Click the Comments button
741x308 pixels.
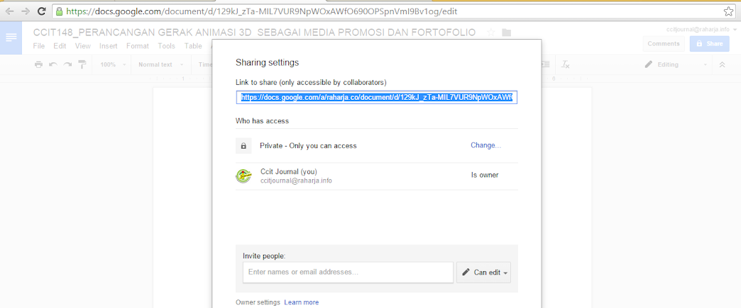(x=664, y=44)
